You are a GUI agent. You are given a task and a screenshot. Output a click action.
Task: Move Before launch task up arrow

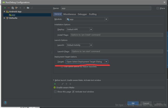pyautogui.click(x=66, y=84)
